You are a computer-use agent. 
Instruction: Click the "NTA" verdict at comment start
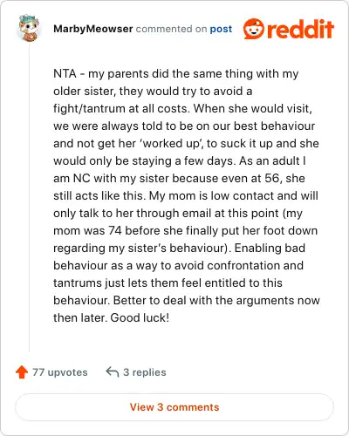click(65, 73)
